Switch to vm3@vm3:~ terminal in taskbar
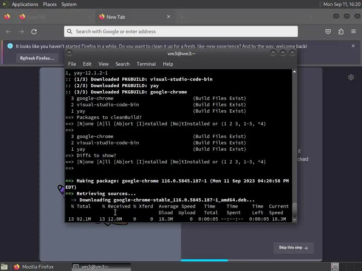This screenshot has height=271, width=362. point(101,267)
